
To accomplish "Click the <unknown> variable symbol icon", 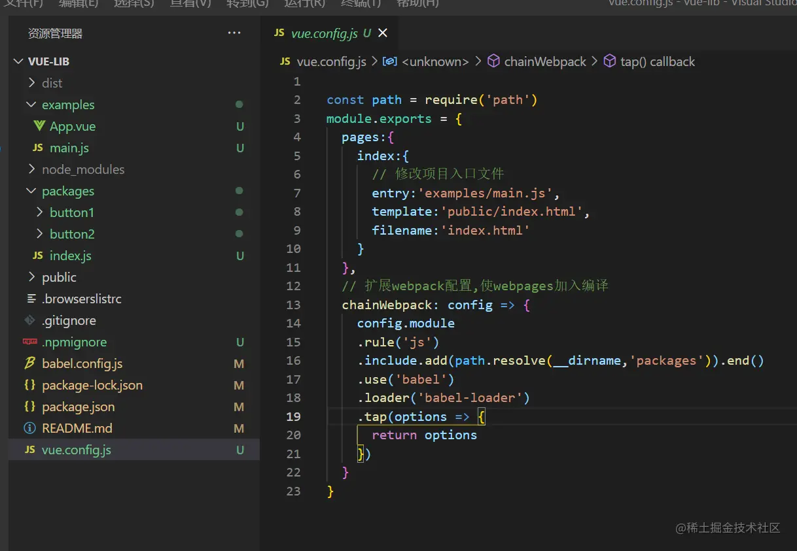I will pos(390,61).
